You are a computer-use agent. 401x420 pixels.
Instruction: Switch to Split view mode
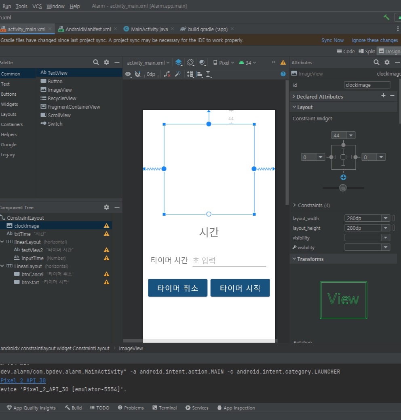tap(367, 51)
